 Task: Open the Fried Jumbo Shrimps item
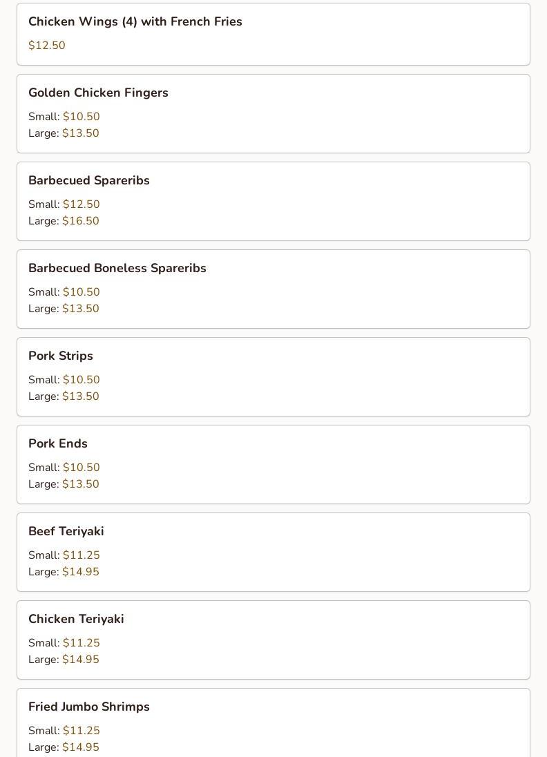click(273, 722)
